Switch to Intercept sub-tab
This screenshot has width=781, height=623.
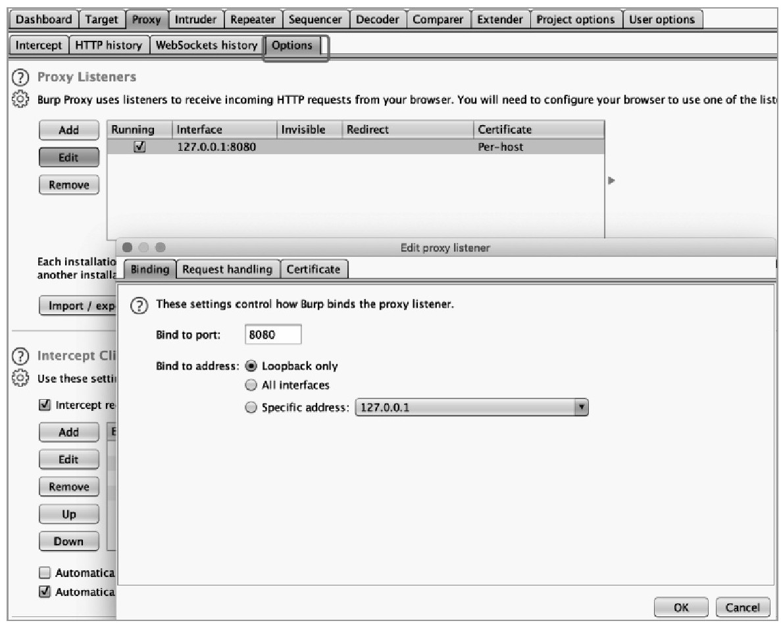pos(39,45)
